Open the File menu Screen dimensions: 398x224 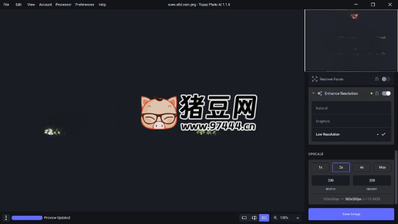coord(6,4)
